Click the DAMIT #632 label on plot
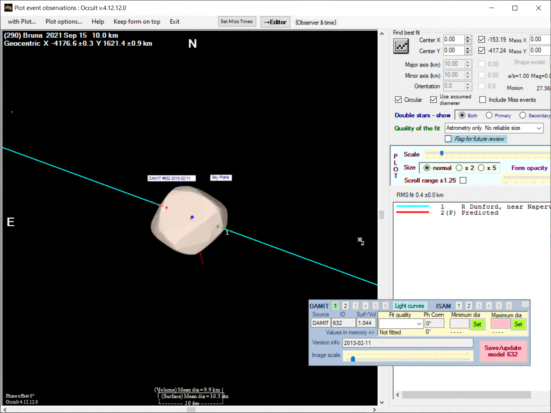 click(x=171, y=178)
